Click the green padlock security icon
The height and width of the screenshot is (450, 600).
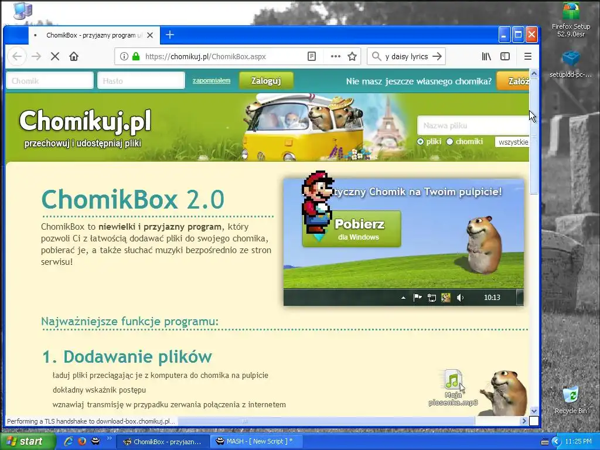coord(136,57)
